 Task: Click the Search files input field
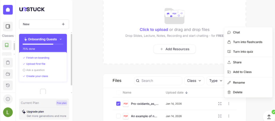[x=158, y=81]
